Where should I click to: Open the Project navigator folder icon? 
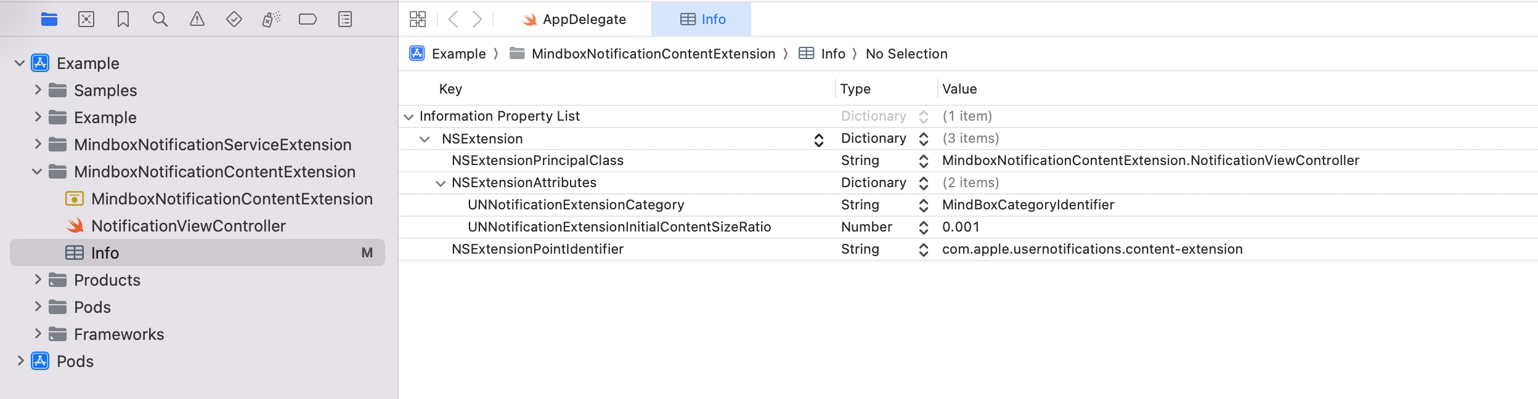point(49,20)
